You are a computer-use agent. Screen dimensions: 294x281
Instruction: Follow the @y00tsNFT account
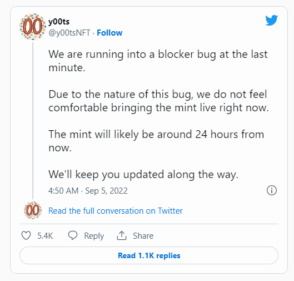pyautogui.click(x=109, y=33)
